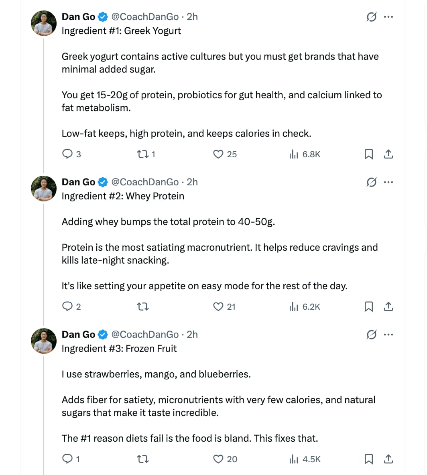This screenshot has height=475, width=427.
Task: View analytics of the Frozen Fruit tweet
Action: (293, 459)
